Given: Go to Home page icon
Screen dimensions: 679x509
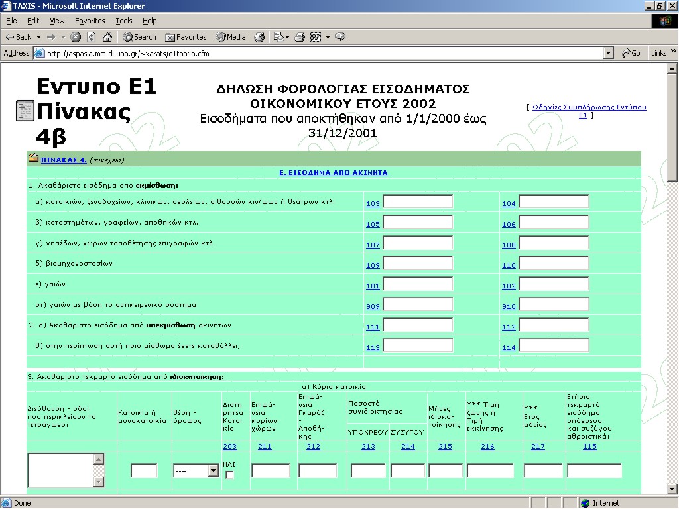Looking at the screenshot, I should click(107, 37).
